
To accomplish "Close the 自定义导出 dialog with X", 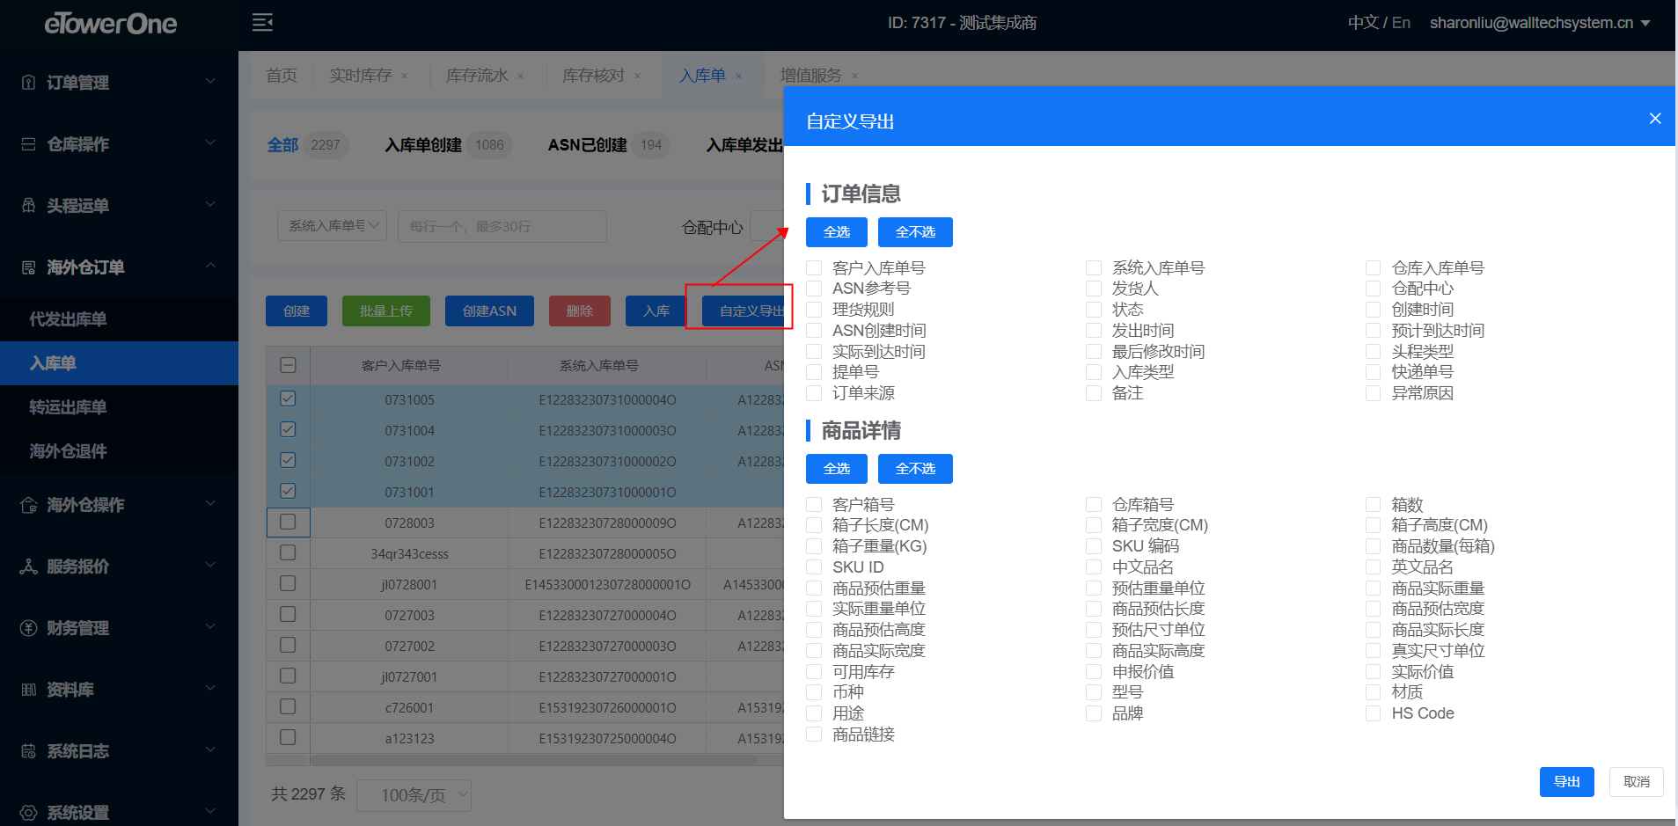I will (1655, 119).
